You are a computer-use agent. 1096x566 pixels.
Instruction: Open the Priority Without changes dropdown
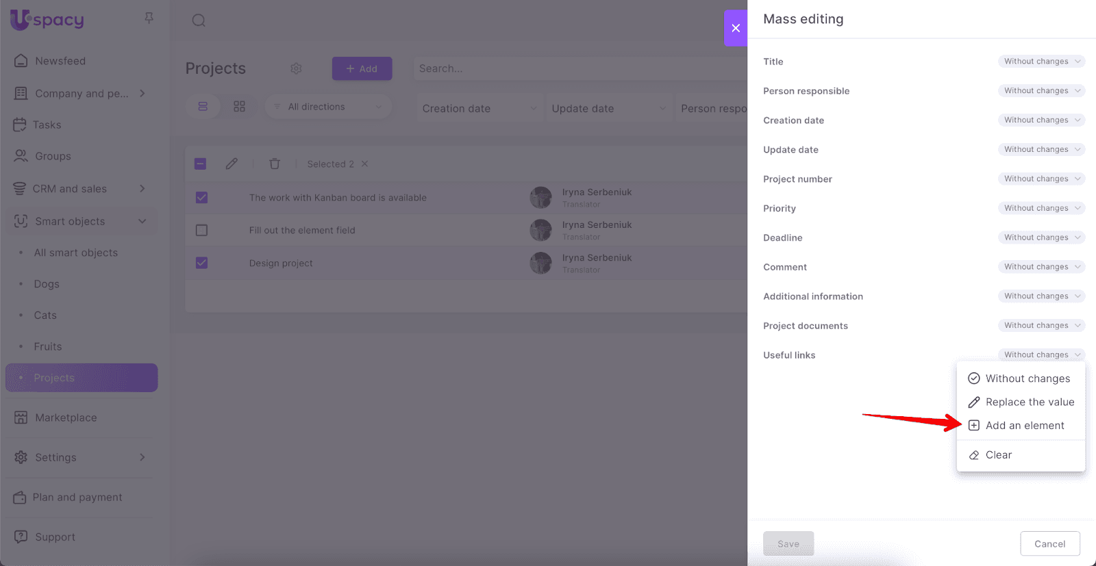click(1041, 208)
